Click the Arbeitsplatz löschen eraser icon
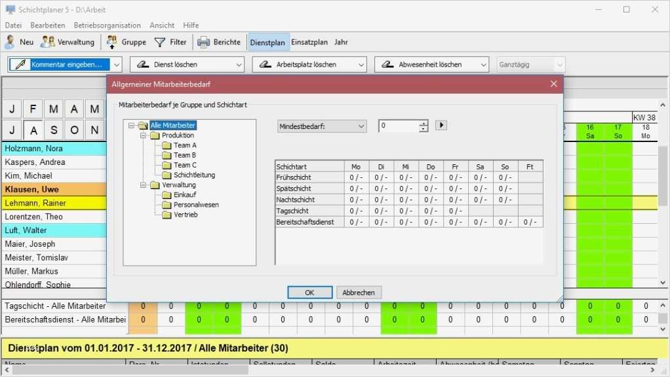Viewport: 670px width, 377px height. (x=265, y=64)
